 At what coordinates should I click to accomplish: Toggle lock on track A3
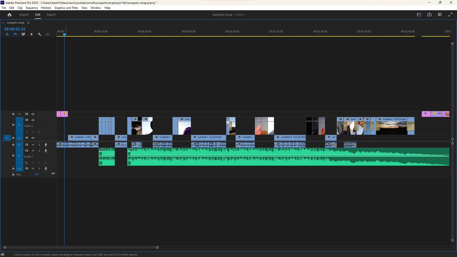13,168
